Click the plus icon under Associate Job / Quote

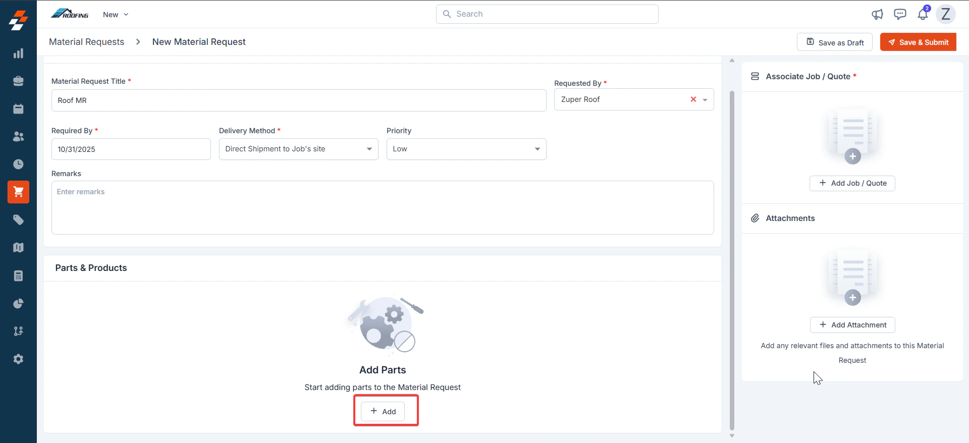(x=852, y=156)
